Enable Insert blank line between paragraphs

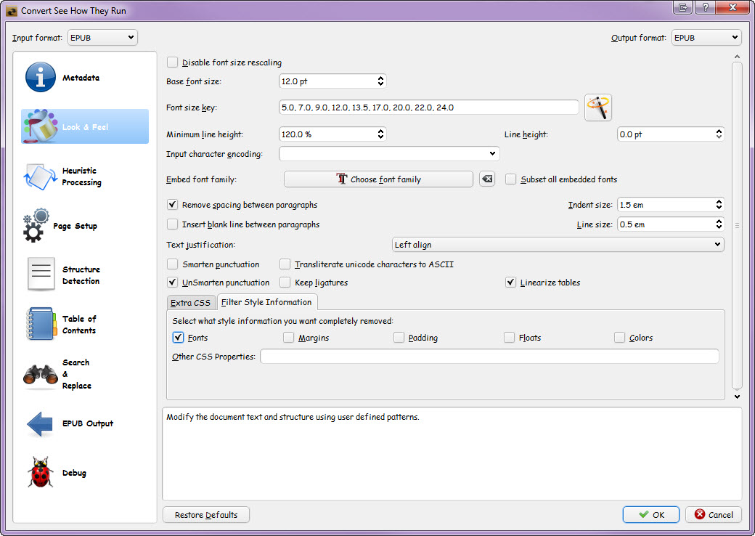[x=172, y=224]
